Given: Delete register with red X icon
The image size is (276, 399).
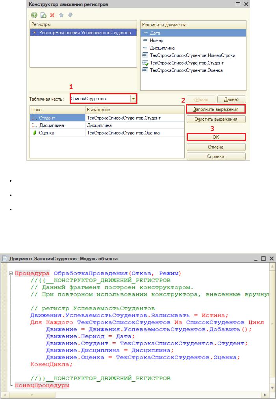Looking at the screenshot, I should pos(52,15).
